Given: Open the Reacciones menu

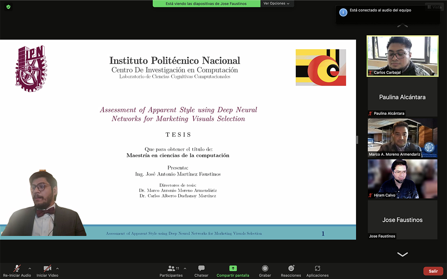Looking at the screenshot, I should [291, 271].
